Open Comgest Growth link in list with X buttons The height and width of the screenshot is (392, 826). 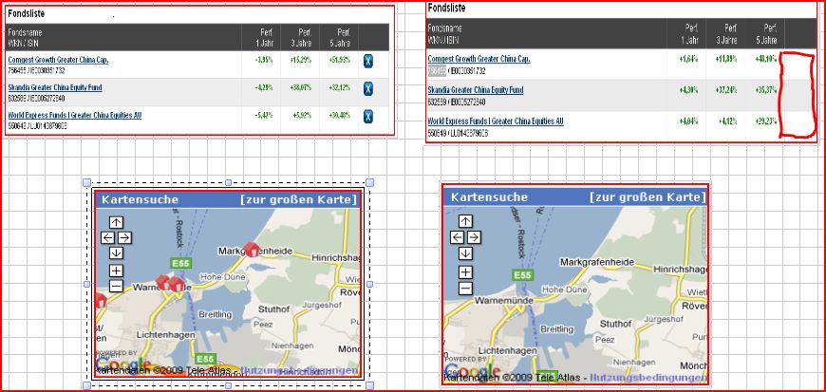(x=59, y=60)
